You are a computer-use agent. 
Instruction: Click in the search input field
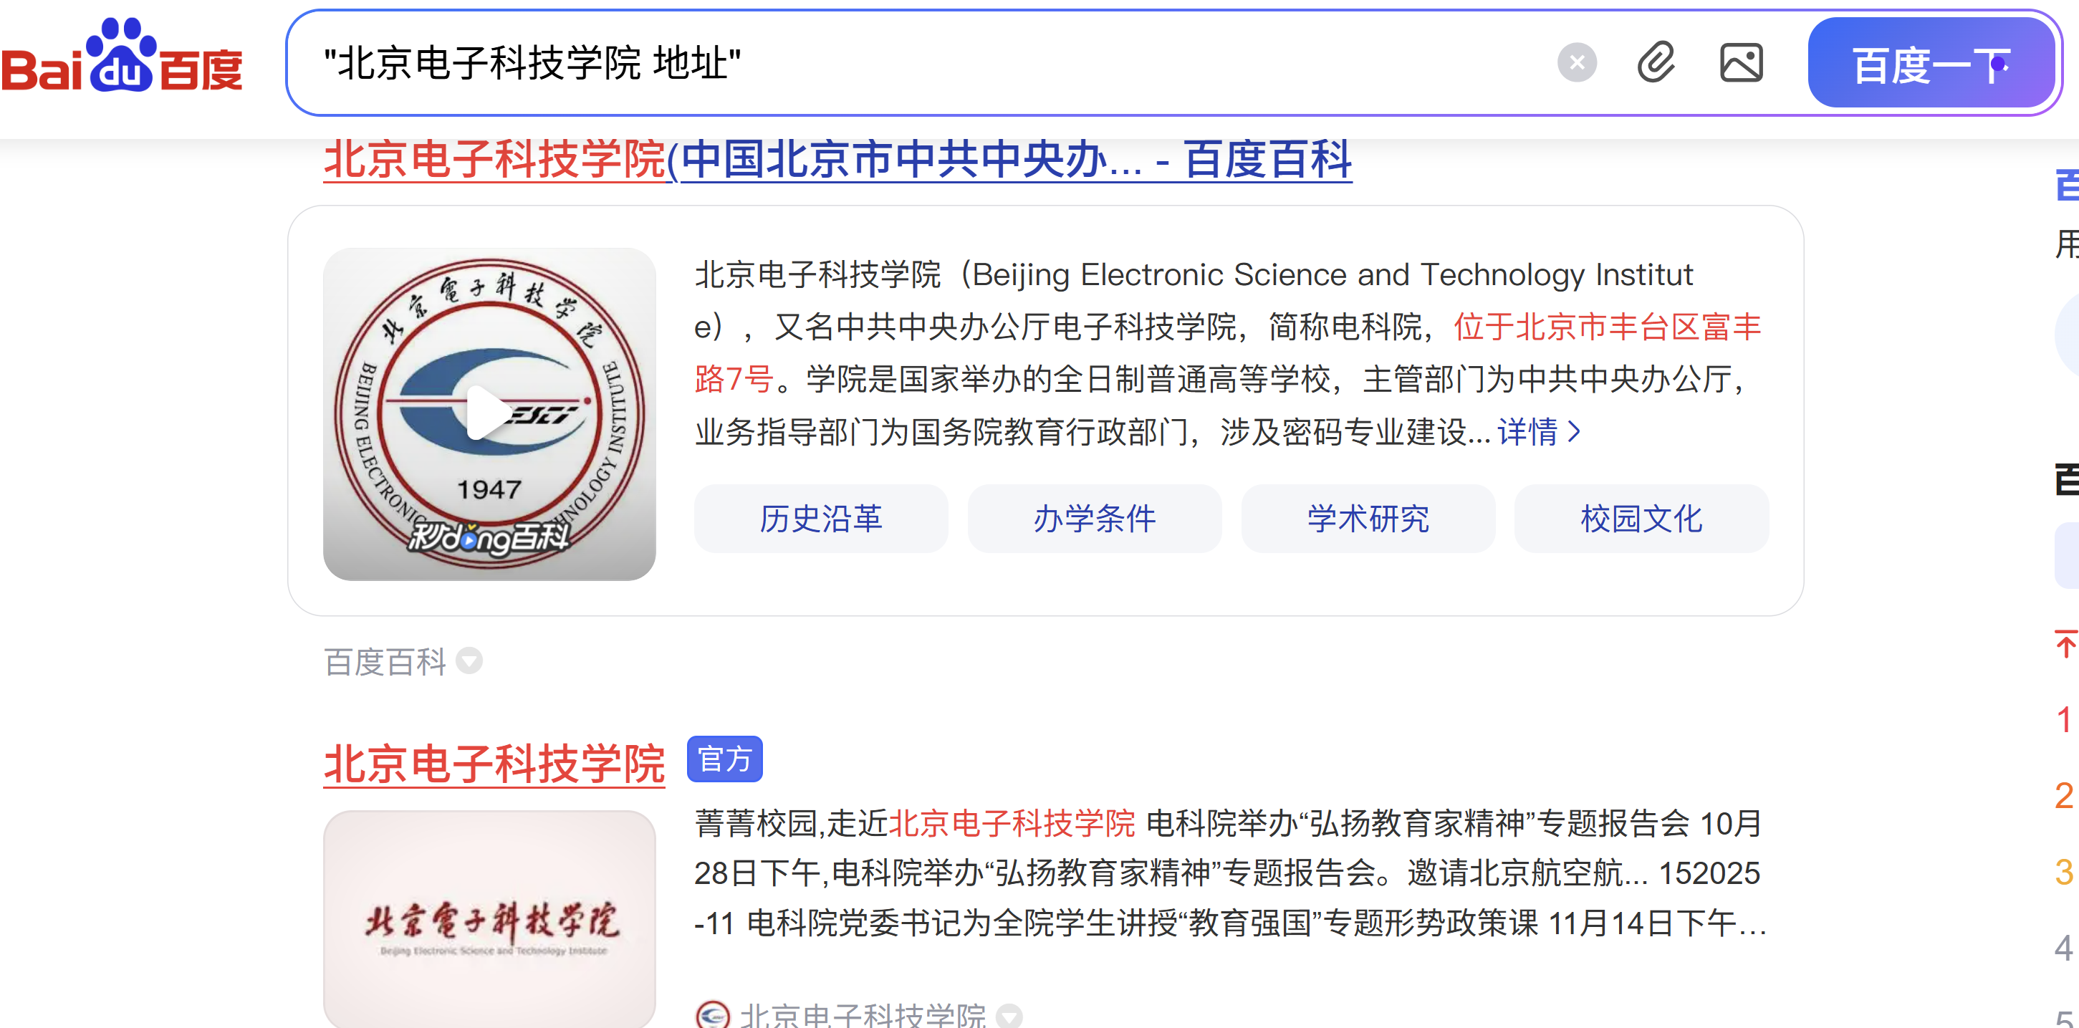point(888,63)
